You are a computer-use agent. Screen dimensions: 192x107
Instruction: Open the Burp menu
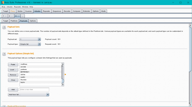[x=3, y=7]
